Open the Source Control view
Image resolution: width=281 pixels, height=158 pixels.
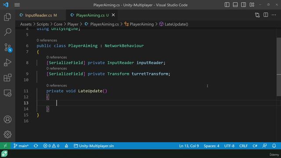point(7,47)
